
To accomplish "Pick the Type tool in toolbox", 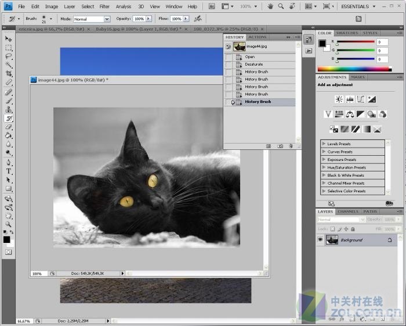I will (9, 171).
